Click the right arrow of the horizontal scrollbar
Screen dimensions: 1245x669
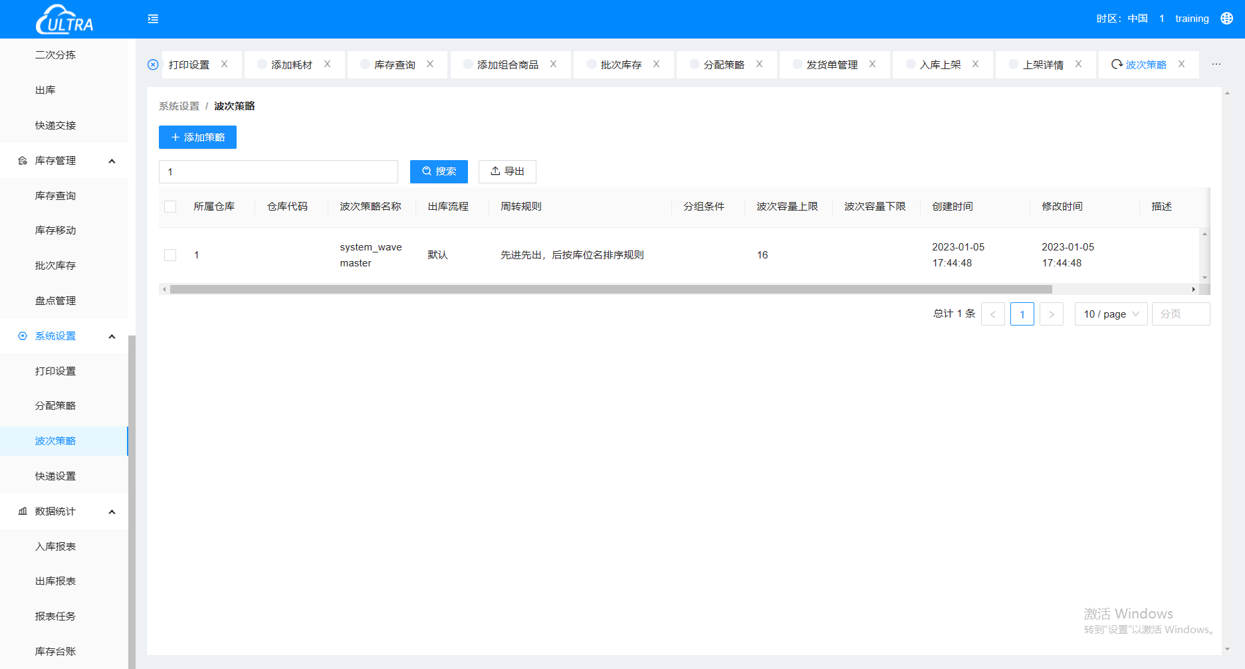[1194, 289]
